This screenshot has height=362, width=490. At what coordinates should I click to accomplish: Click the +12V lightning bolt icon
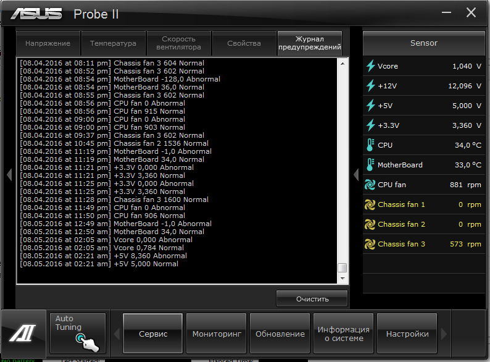click(371, 86)
